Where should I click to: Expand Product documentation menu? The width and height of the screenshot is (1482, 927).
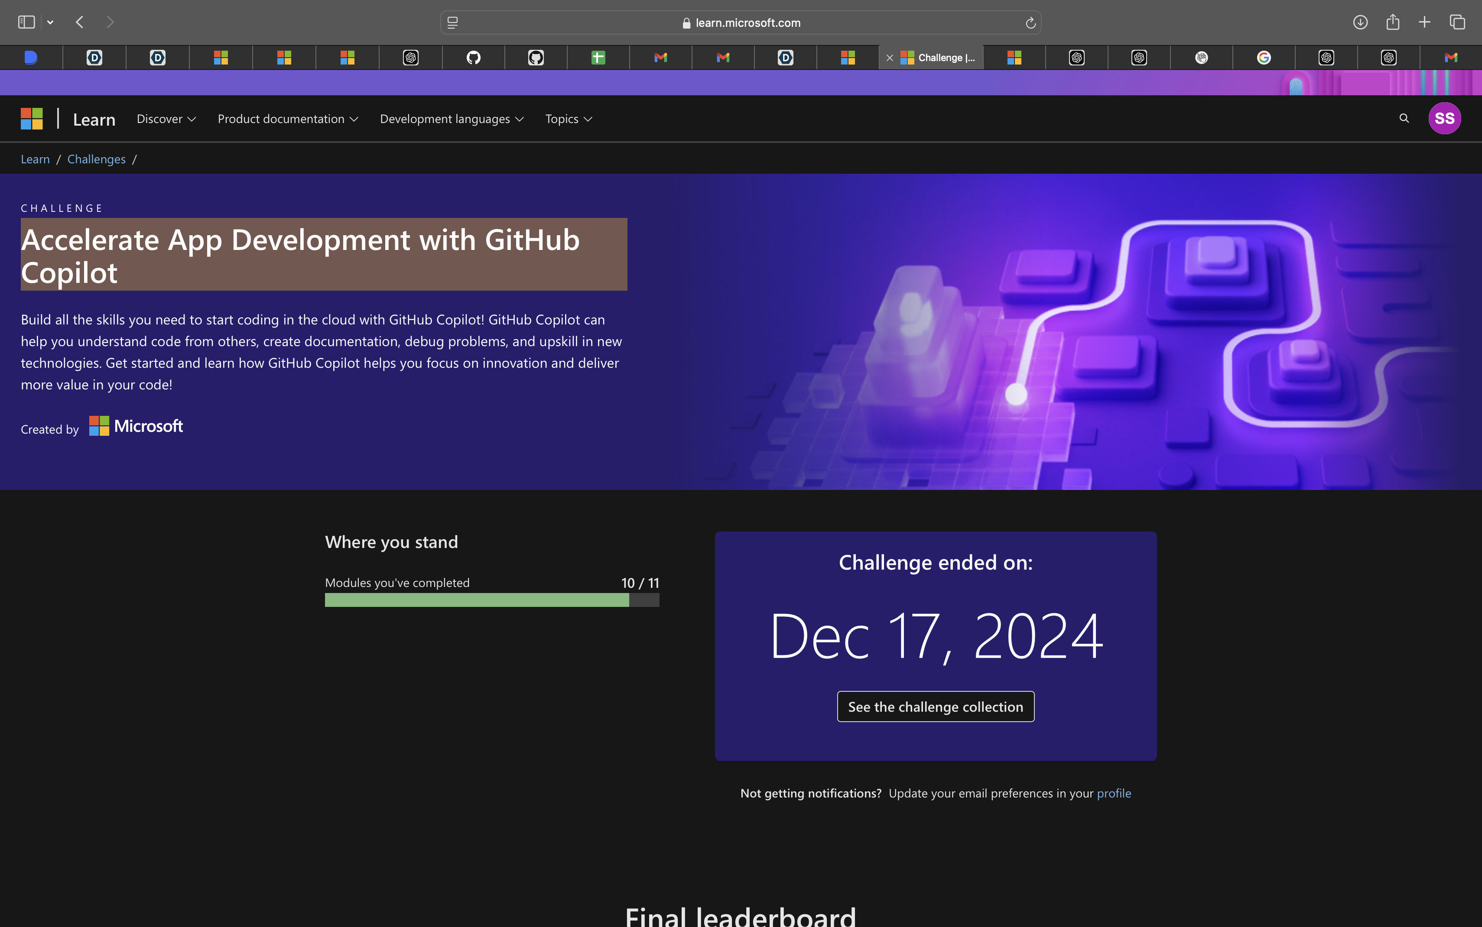(x=288, y=119)
